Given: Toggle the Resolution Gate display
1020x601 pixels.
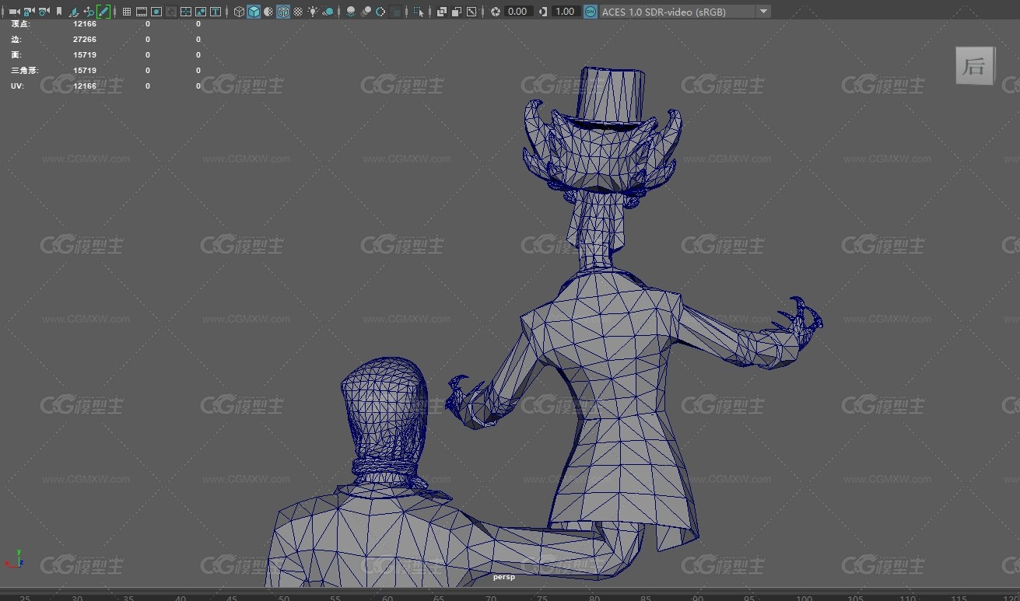Looking at the screenshot, I should click(x=156, y=12).
